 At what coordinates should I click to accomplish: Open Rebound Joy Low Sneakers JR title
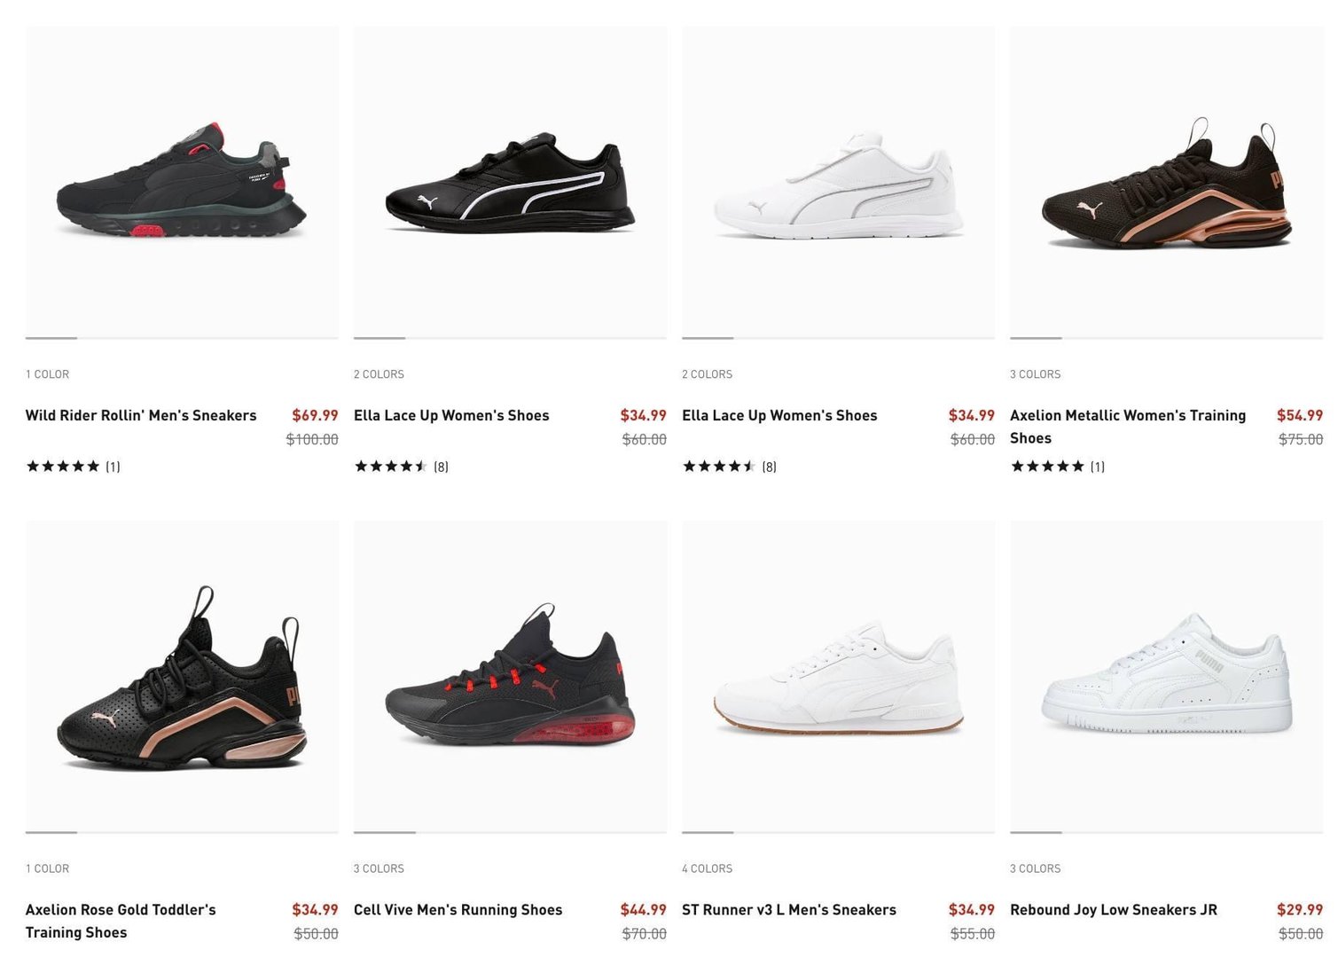click(x=1113, y=909)
